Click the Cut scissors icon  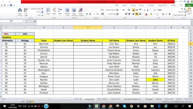click(x=185, y=9)
